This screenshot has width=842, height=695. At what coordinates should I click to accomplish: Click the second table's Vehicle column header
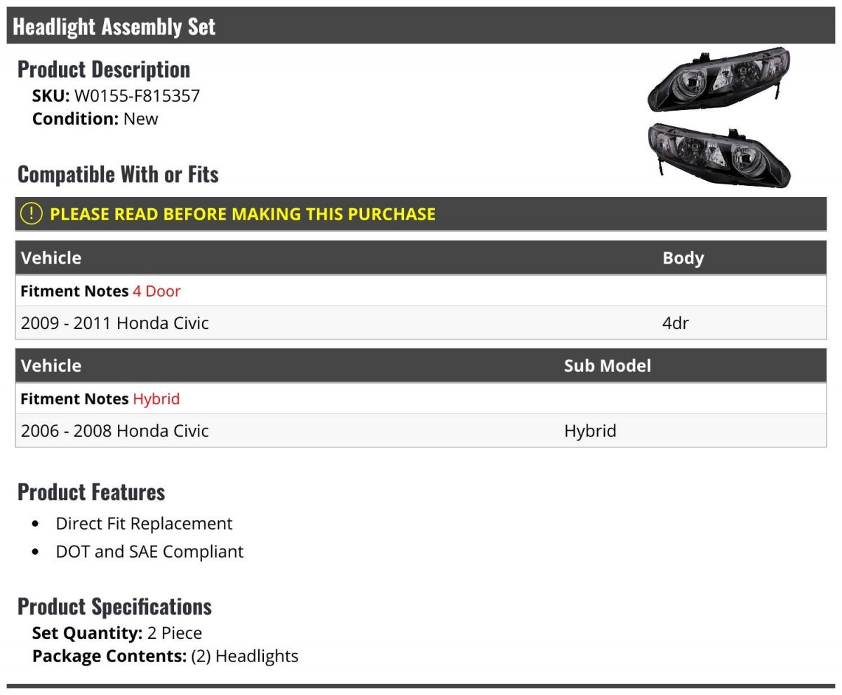coord(51,366)
